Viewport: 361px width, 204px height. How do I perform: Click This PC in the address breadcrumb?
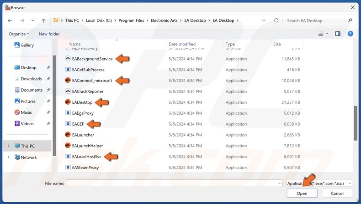point(72,20)
